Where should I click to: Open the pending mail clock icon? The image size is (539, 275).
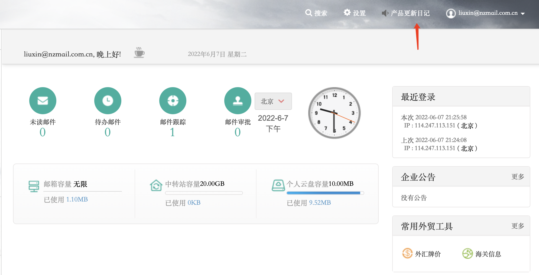[x=108, y=101]
